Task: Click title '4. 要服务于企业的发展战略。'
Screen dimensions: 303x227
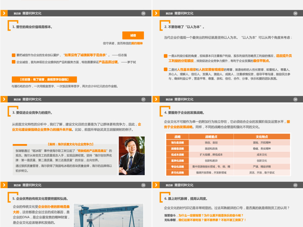Action: [x=184, y=113]
